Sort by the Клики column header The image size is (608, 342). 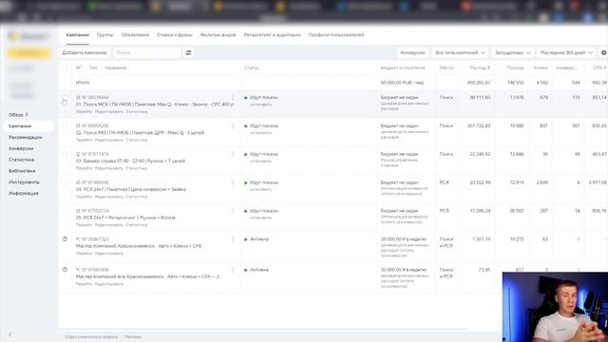(541, 67)
